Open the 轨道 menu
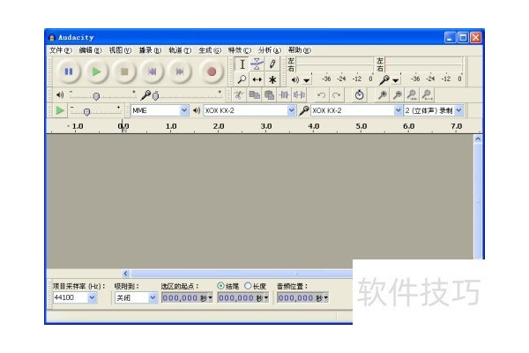 click(x=180, y=50)
